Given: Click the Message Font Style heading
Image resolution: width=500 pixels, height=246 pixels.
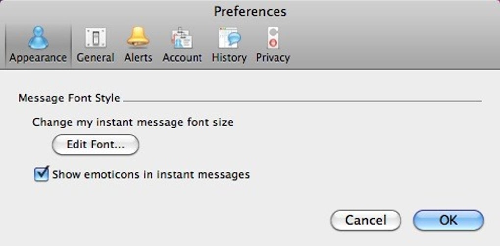Looking at the screenshot, I should pyautogui.click(x=69, y=98).
